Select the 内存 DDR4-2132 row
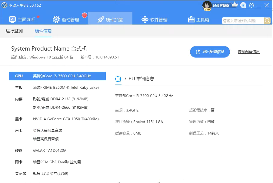This screenshot has width=273, height=183. tap(57, 99)
